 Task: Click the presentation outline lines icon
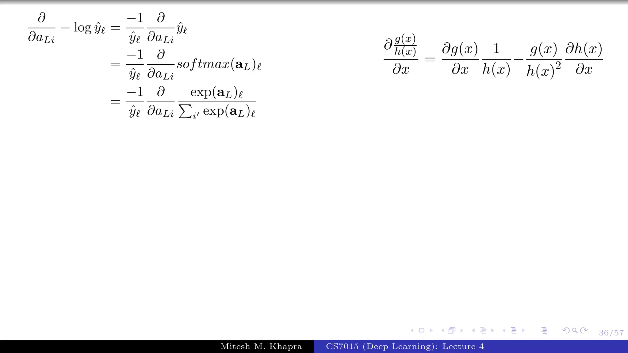click(x=544, y=330)
